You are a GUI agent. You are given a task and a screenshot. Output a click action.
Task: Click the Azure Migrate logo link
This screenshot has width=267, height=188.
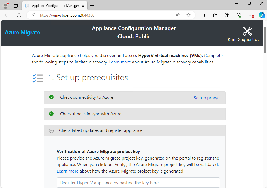point(22,32)
